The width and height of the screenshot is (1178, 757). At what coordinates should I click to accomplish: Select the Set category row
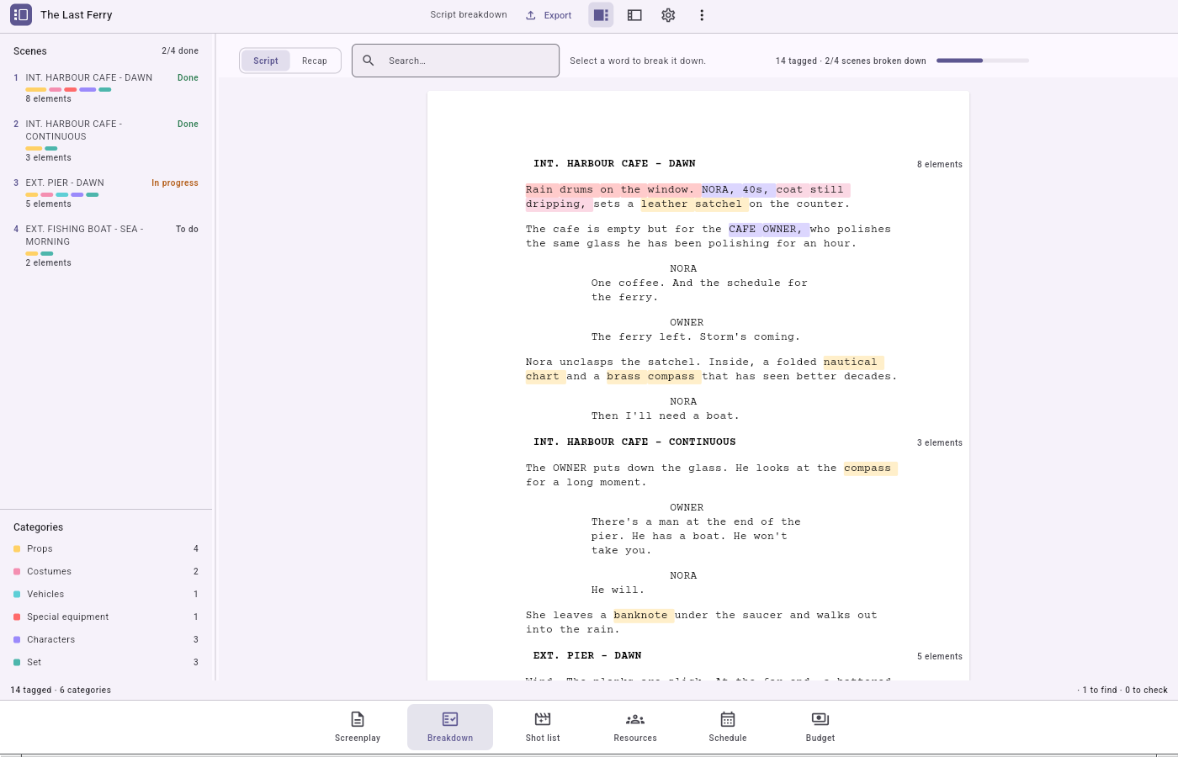click(x=106, y=662)
